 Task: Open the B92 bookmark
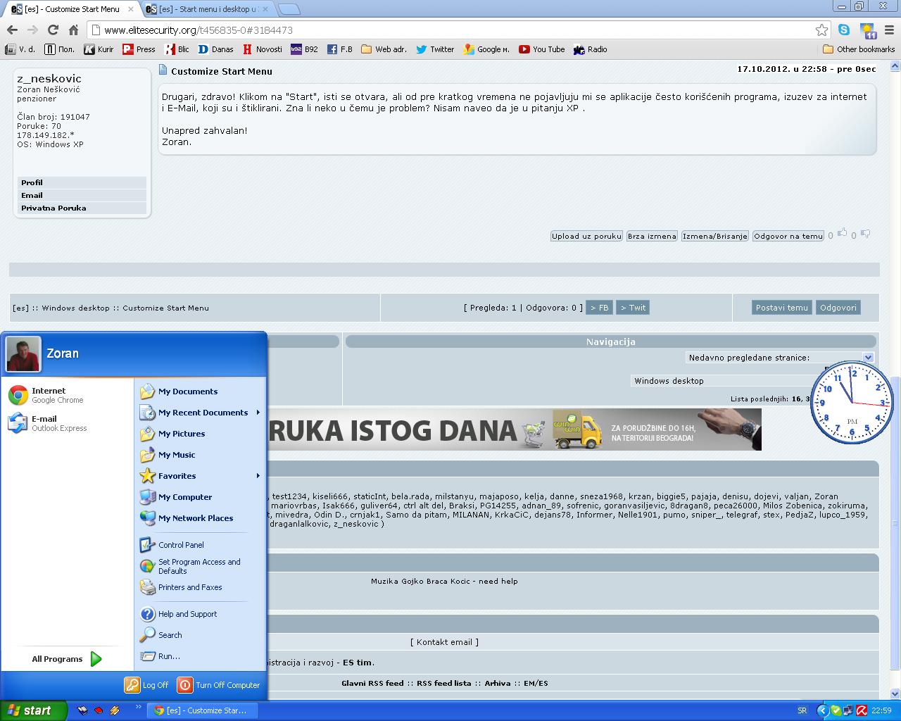point(305,49)
